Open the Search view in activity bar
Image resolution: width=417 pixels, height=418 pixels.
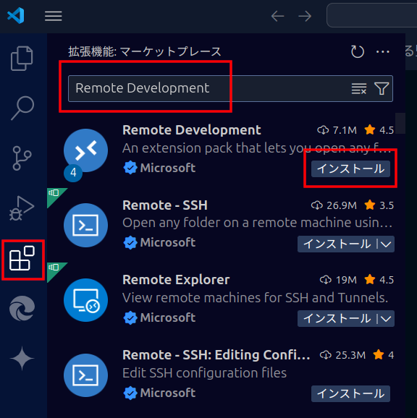point(22,108)
